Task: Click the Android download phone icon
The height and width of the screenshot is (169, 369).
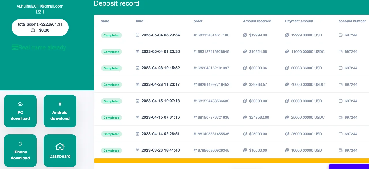Action: pos(60,104)
